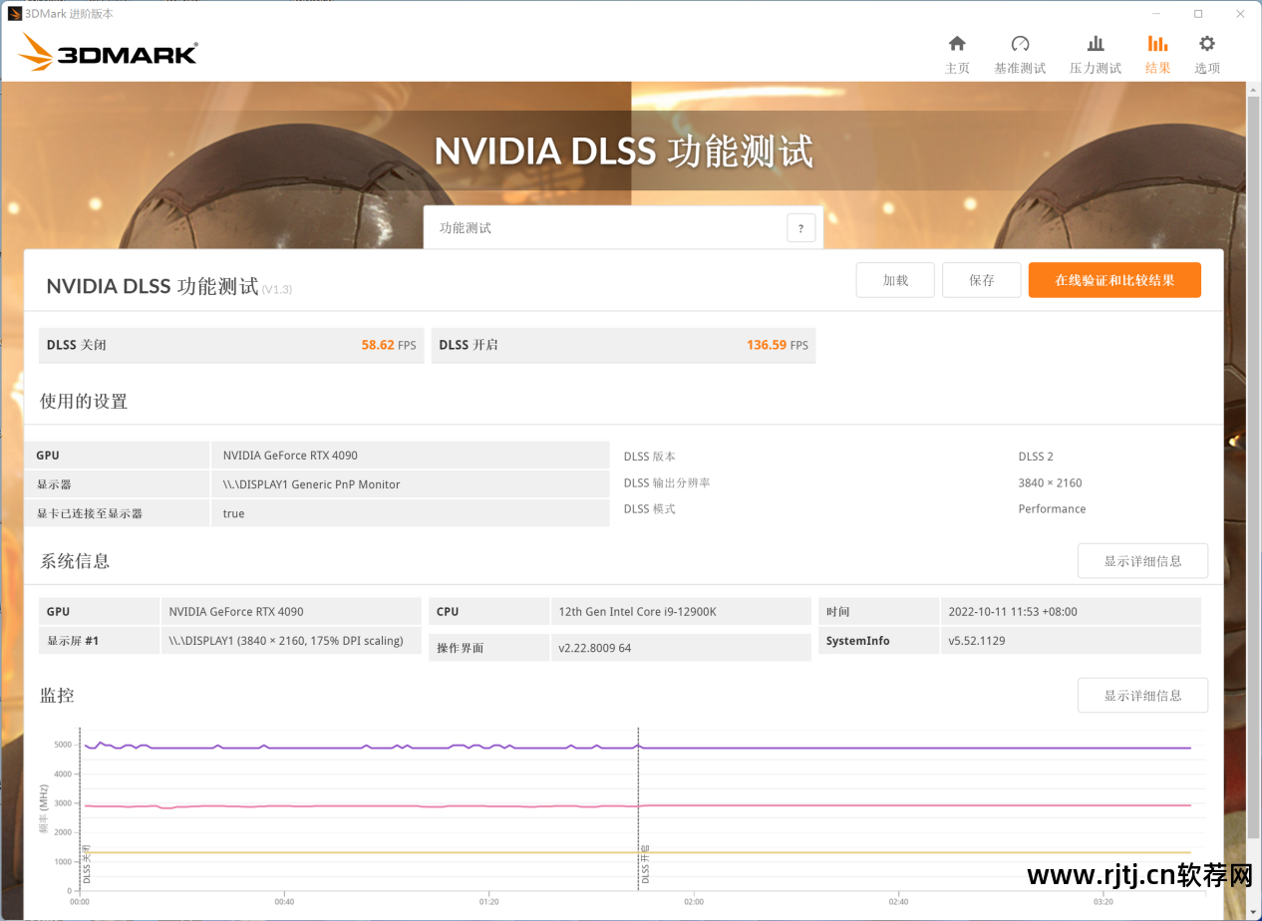Screen dimensions: 1262x921
Task: Open Stress Tests (压力测试) bar icon
Action: coord(1095,44)
